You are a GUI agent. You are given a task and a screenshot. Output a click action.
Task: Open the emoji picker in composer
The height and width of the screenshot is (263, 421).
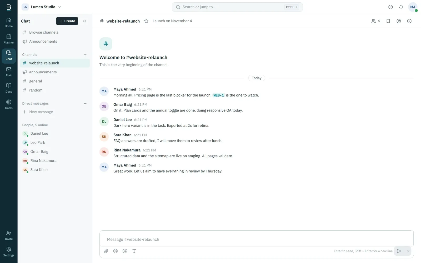click(125, 251)
